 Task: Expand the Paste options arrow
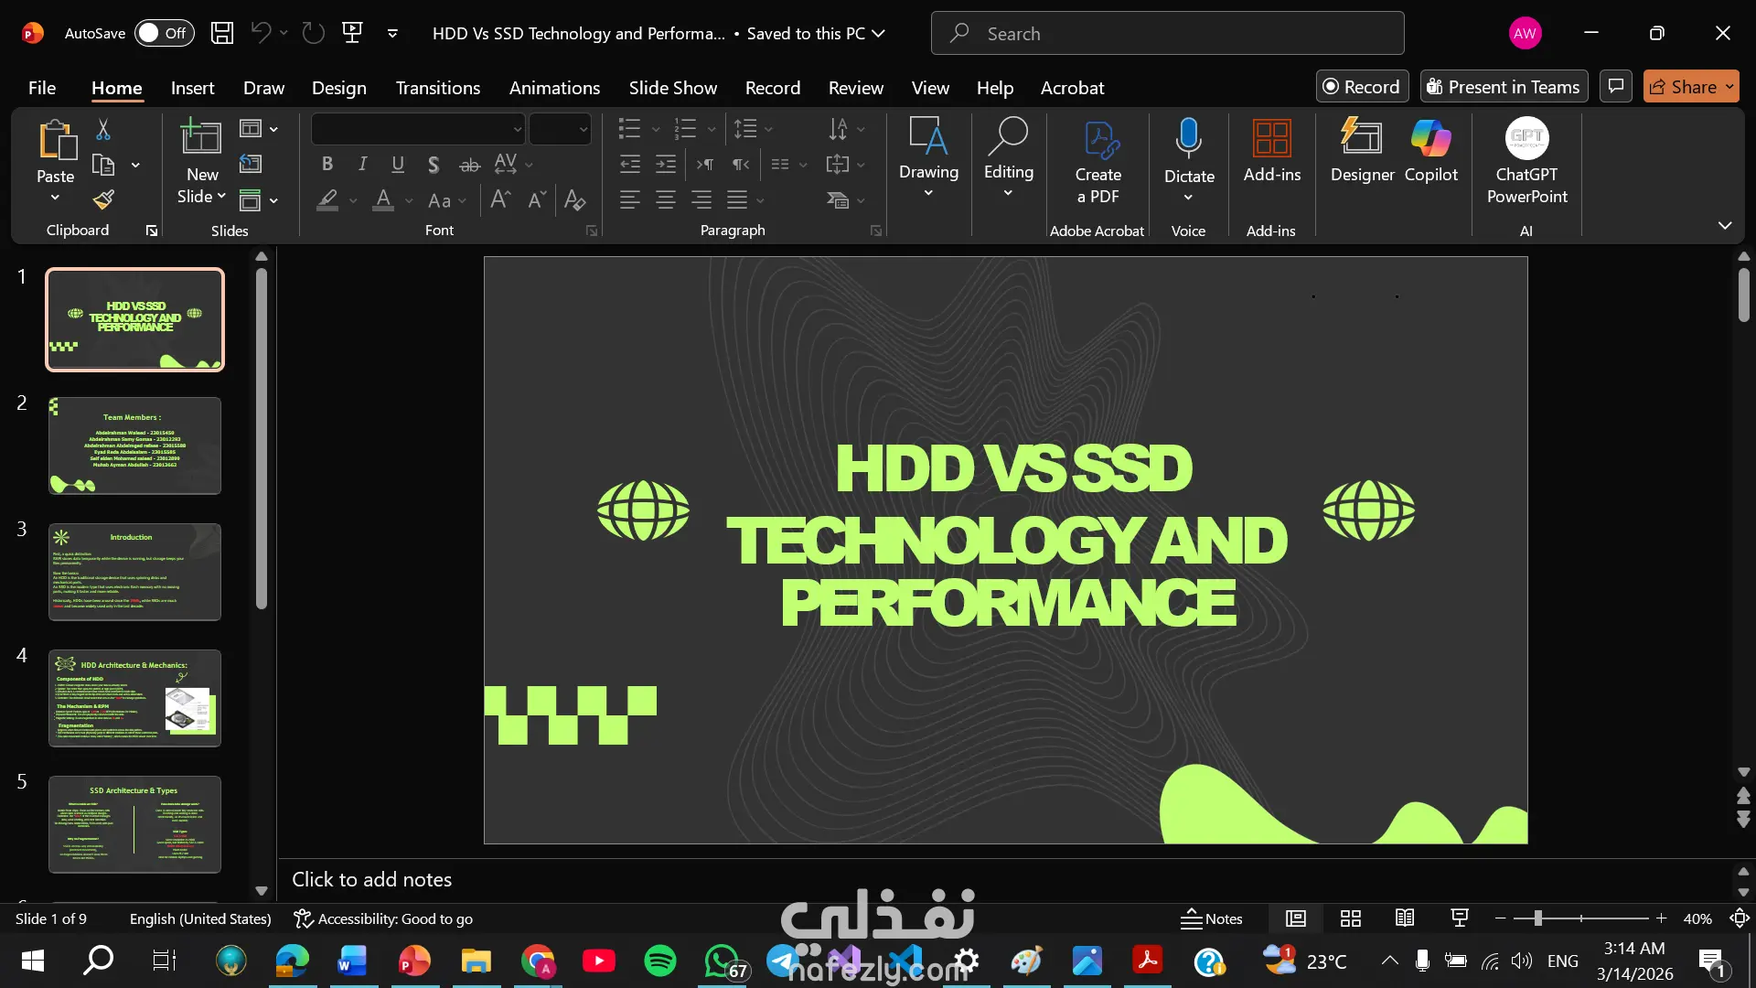pos(55,198)
